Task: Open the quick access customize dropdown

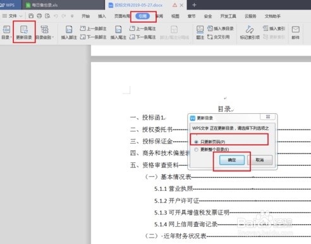Action: (72, 16)
